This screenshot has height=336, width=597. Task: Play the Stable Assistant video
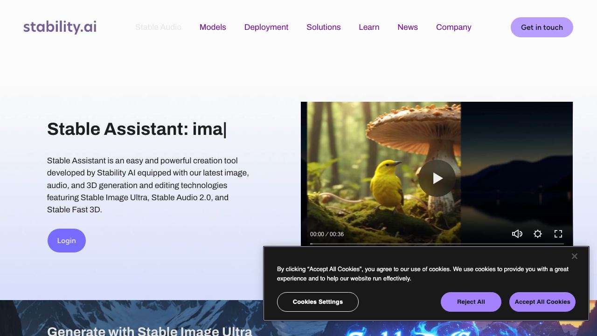(x=437, y=178)
